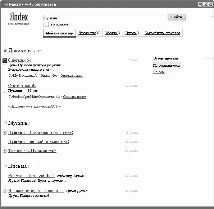Screen dimensions: 214x209
Task: Maximize the search results window
Action: coord(205,4)
